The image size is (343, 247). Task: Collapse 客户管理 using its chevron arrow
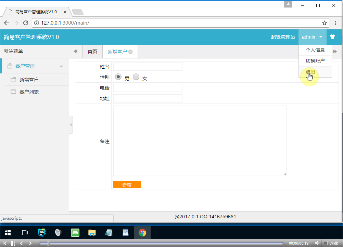(x=61, y=66)
